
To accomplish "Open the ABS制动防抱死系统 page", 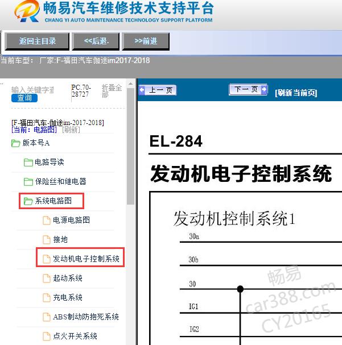I will click(86, 317).
